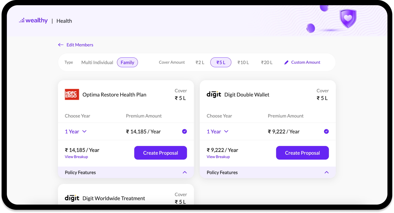Click the Digit logo on Worldwide Treatment card
Viewport: 394px width, 213px height.
tap(72, 198)
